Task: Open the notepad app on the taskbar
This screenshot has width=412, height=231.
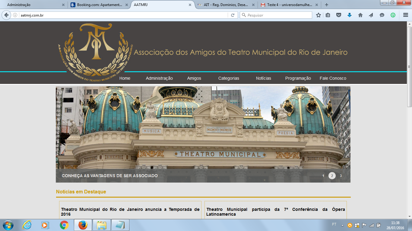Action: [x=120, y=225]
